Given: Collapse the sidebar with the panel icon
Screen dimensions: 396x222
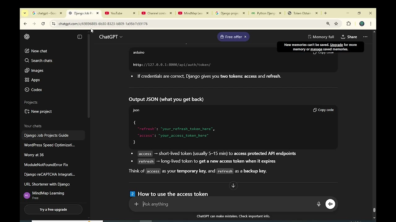Looking at the screenshot, I should [80, 37].
